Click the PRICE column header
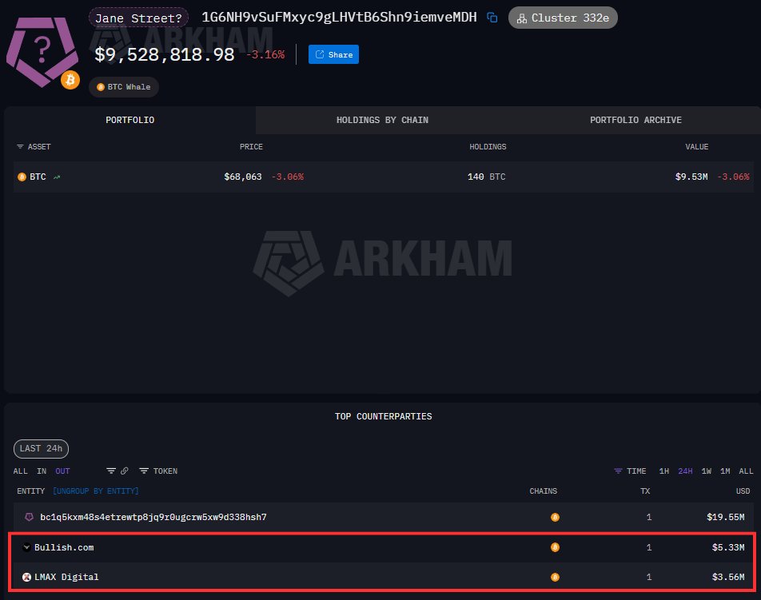The image size is (761, 600). point(251,146)
